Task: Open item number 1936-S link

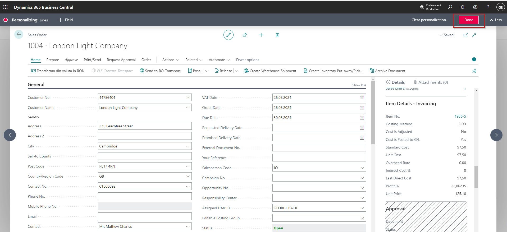Action: click(460, 116)
